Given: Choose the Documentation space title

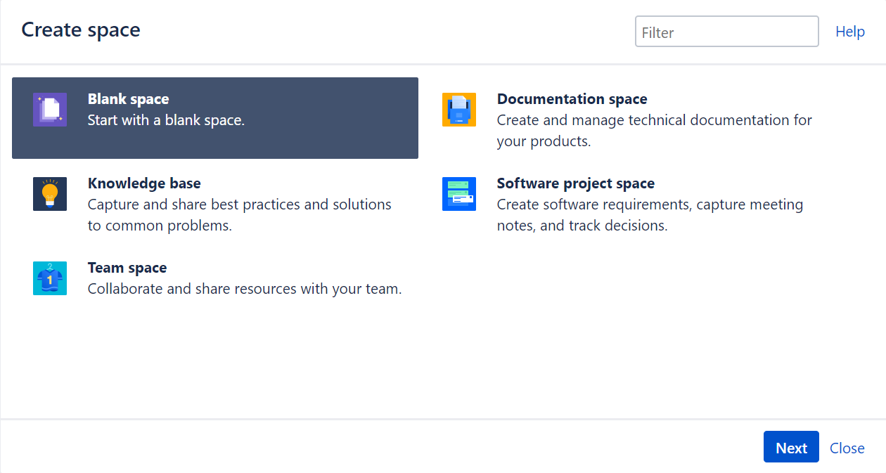Looking at the screenshot, I should pos(572,99).
